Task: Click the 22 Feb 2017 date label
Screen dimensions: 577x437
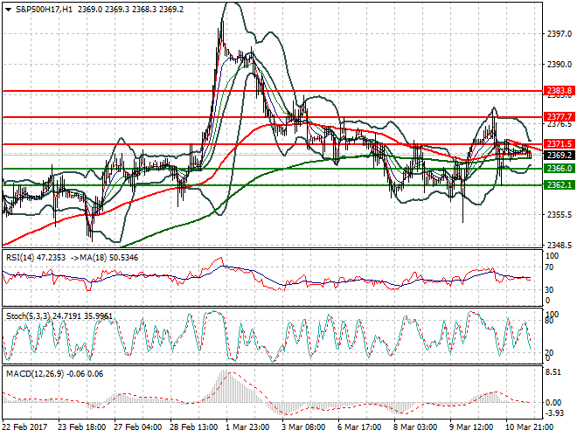Action: click(24, 428)
